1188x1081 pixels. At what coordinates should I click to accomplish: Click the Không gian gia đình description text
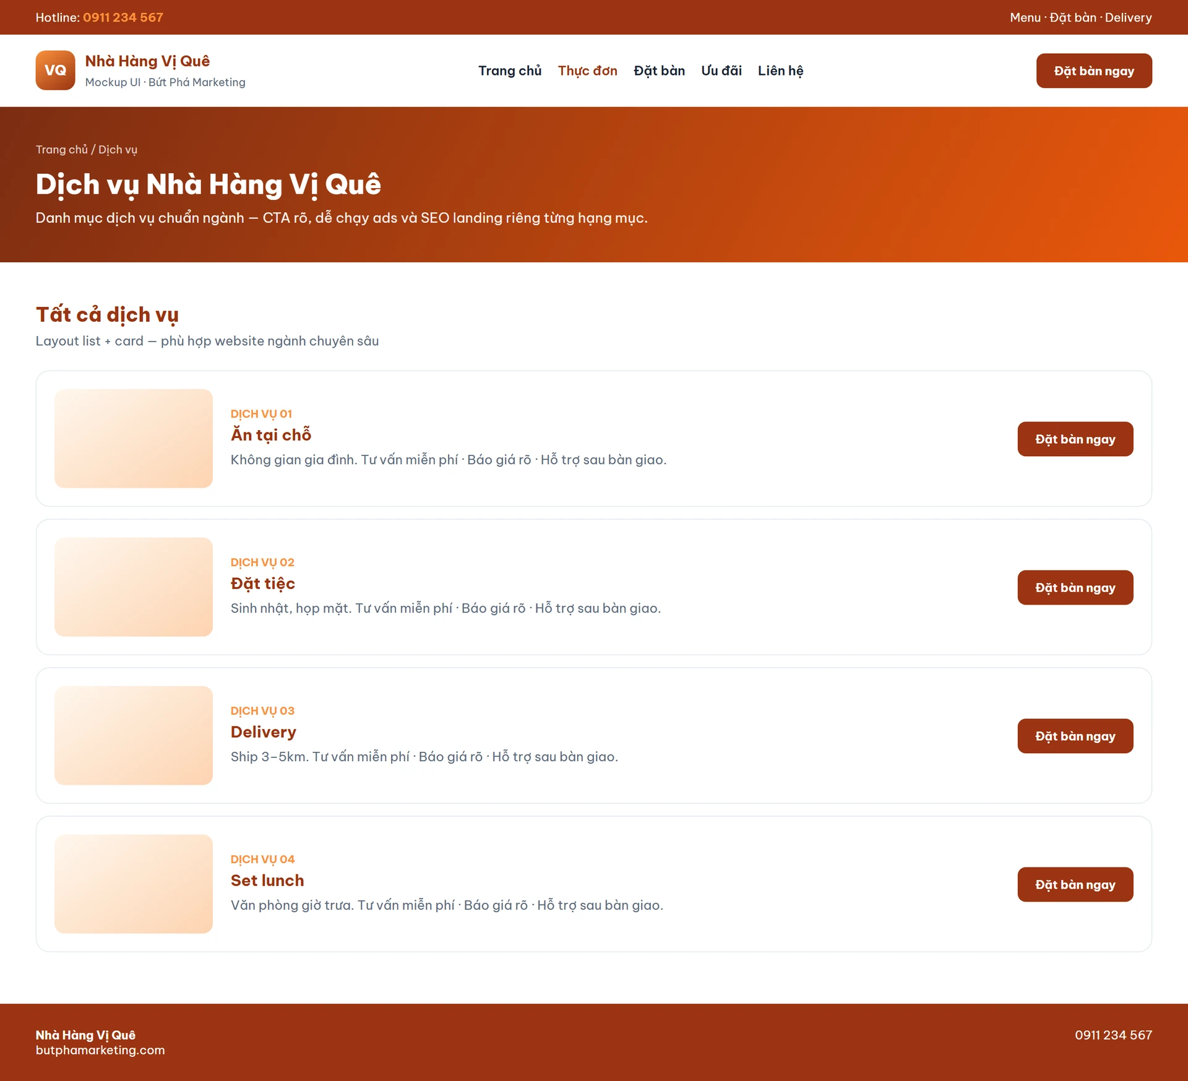(x=449, y=460)
